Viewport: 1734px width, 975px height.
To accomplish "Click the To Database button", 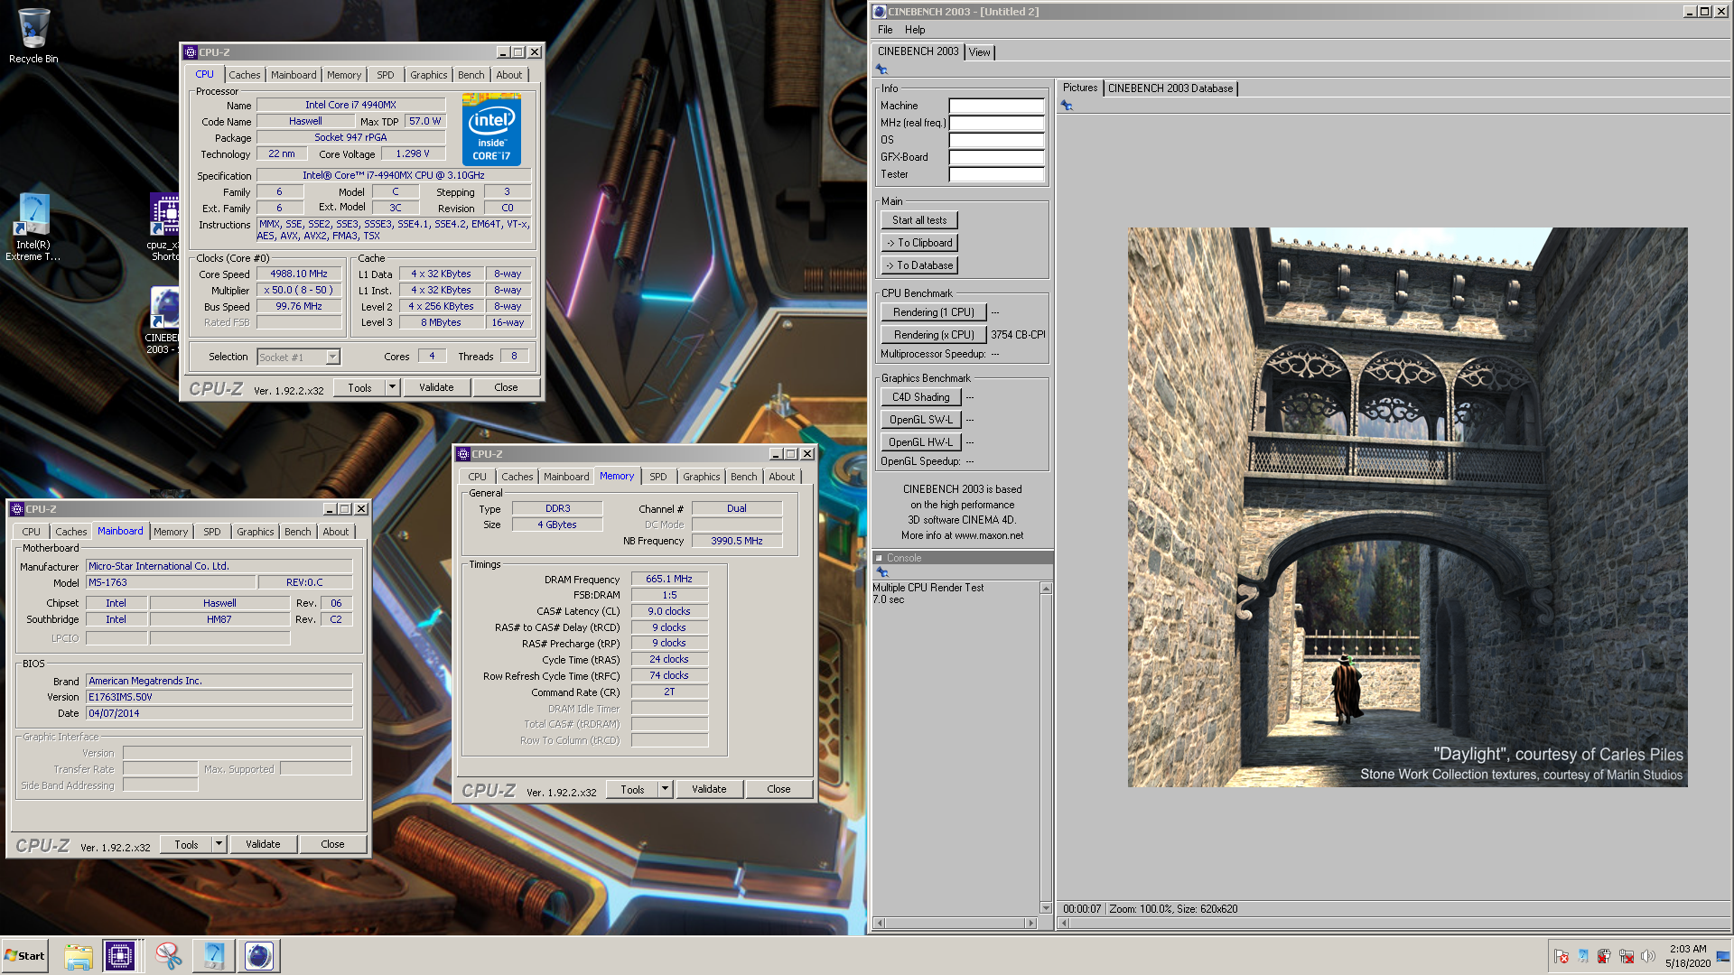I will pos(919,265).
